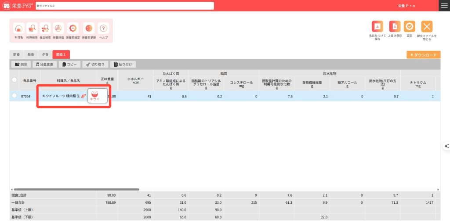Switch to the 夕食 tab

45,54
